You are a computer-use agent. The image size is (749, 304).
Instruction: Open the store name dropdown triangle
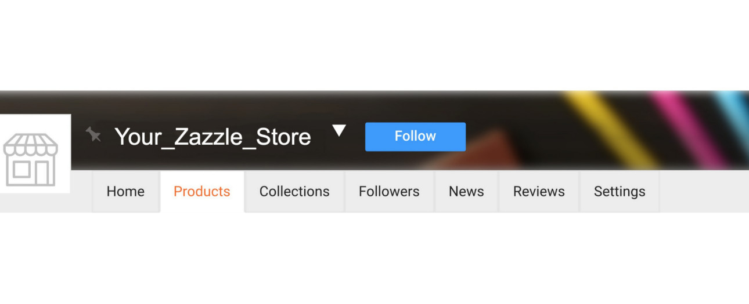click(x=339, y=131)
